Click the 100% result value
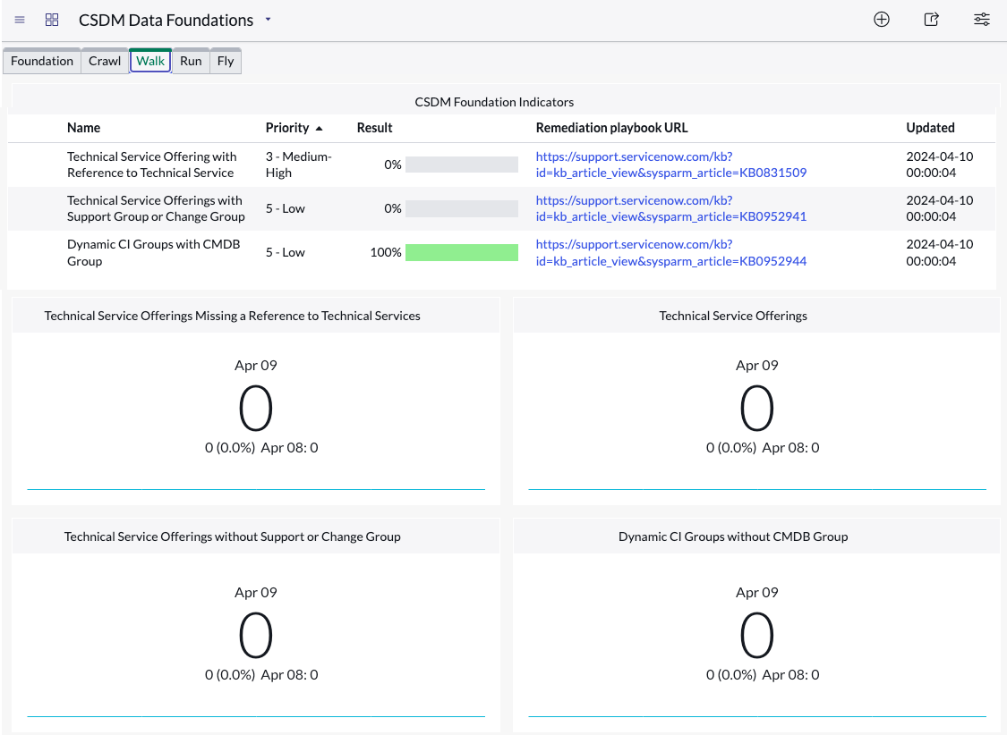 pyautogui.click(x=385, y=253)
